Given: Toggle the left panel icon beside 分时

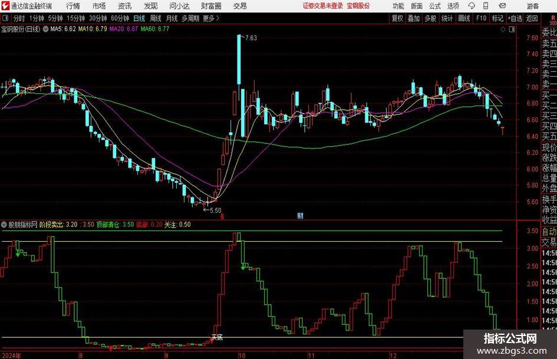Looking at the screenshot, I should [x=5, y=18].
